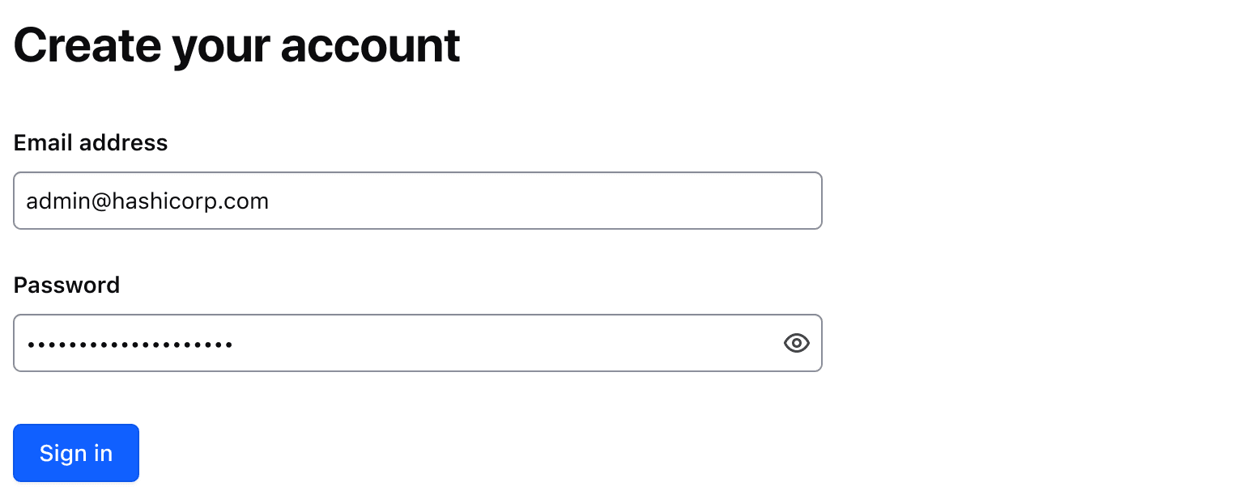This screenshot has width=1247, height=495.
Task: Click the Email address label
Action: click(90, 142)
